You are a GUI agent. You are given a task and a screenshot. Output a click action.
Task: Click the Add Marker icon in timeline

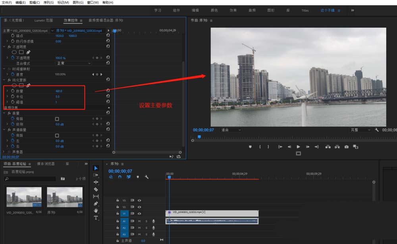click(x=138, y=177)
